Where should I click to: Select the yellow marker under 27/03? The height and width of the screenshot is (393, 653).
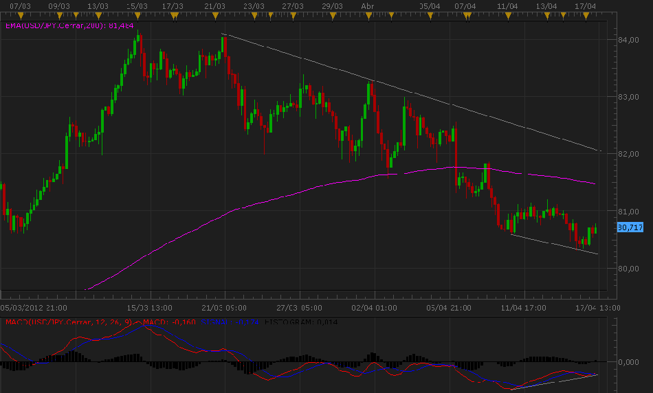coord(293,14)
